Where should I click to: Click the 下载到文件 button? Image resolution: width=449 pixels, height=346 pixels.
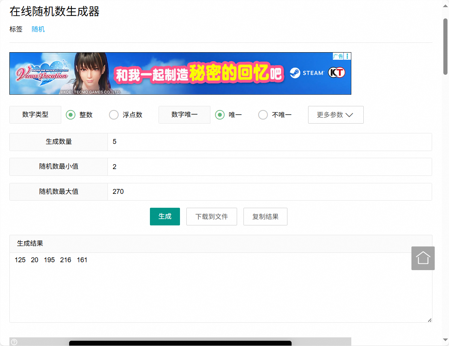coord(212,216)
